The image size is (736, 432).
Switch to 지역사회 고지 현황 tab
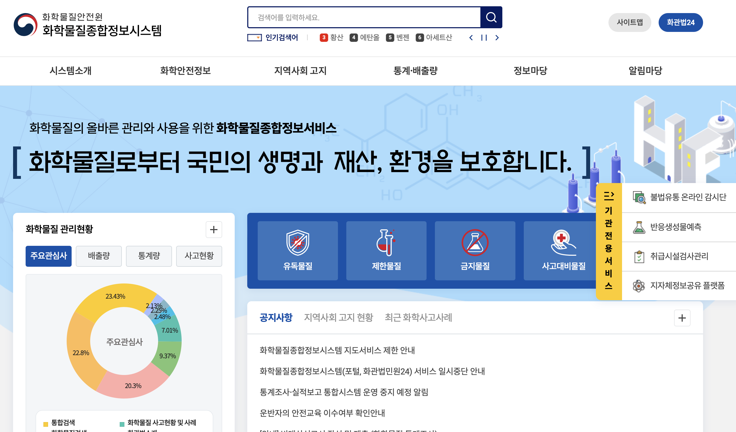coord(338,317)
